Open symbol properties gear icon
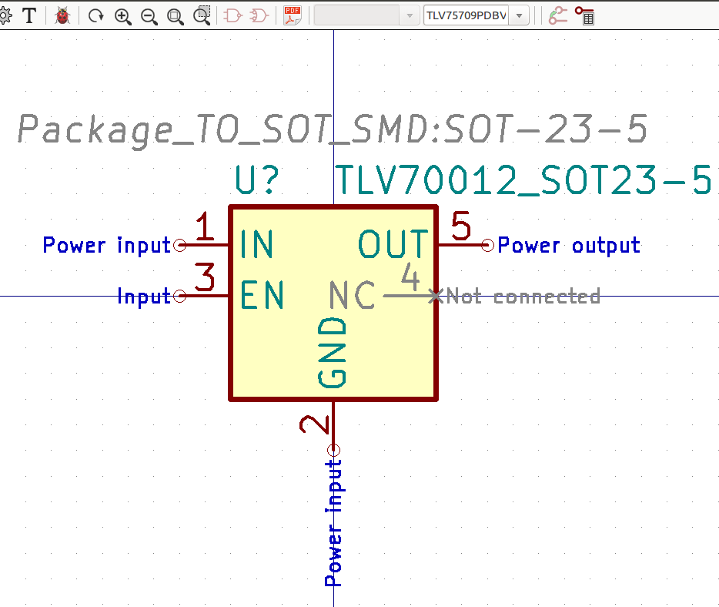Screen dimensions: 719x607 coord(4,15)
